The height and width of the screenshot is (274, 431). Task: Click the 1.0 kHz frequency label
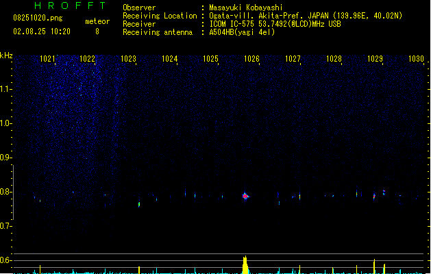[x=5, y=123]
